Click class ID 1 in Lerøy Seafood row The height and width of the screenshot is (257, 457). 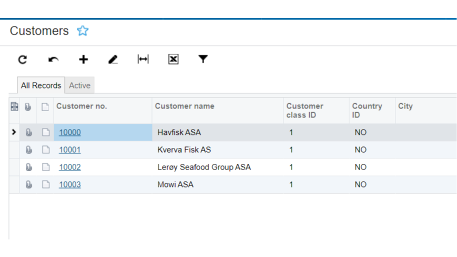click(291, 167)
